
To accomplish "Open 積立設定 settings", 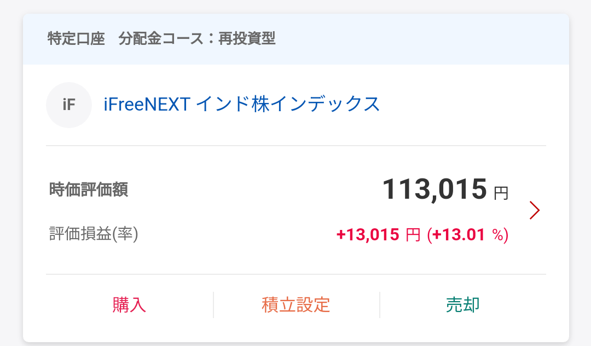I will (x=296, y=304).
